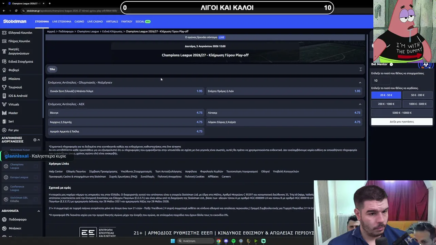Toggle Europa League favourite checkbox

click(x=36, y=177)
